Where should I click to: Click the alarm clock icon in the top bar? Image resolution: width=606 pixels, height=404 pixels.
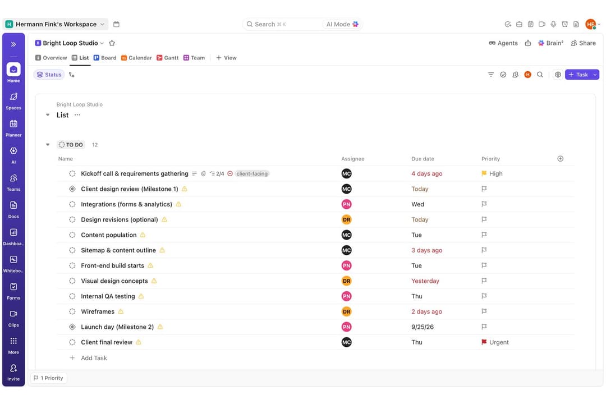click(564, 24)
